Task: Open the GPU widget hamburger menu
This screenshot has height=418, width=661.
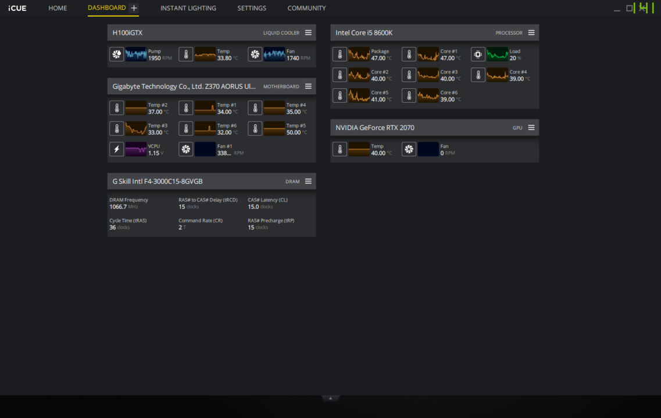Action: point(531,128)
